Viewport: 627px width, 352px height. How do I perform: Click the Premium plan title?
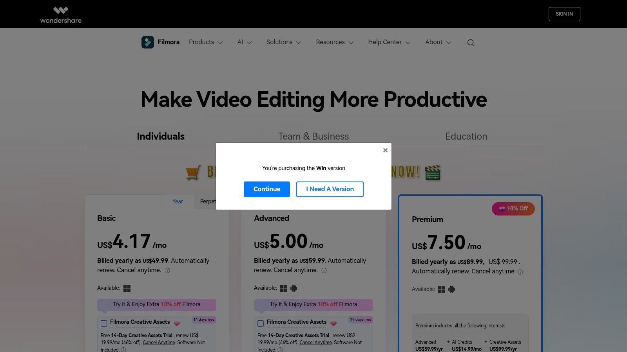(x=428, y=219)
